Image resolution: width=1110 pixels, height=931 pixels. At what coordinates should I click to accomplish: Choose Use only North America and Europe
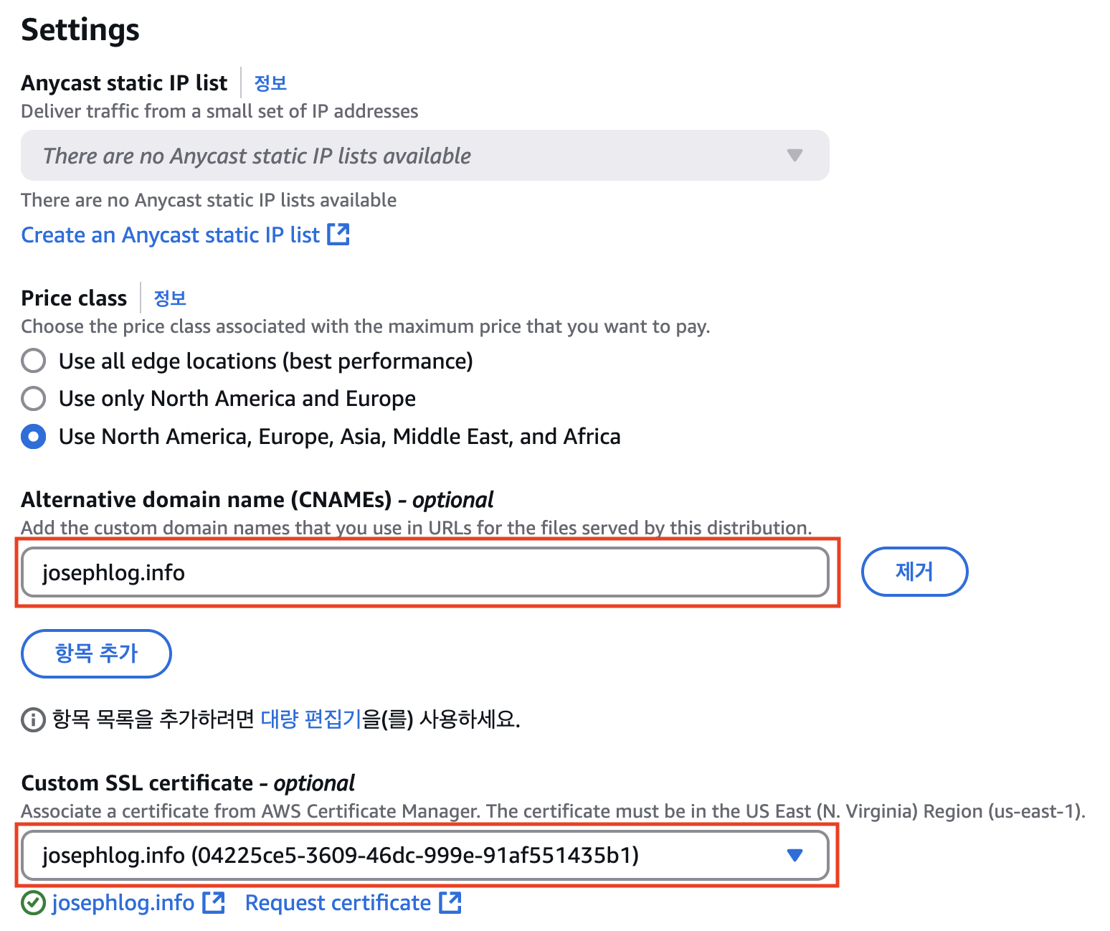(34, 398)
